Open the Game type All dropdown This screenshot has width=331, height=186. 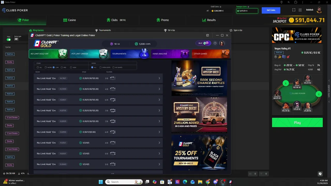pyautogui.click(x=16, y=39)
